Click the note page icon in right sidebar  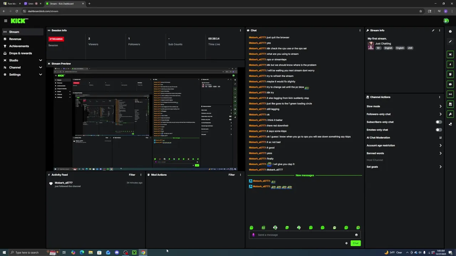[450, 74]
